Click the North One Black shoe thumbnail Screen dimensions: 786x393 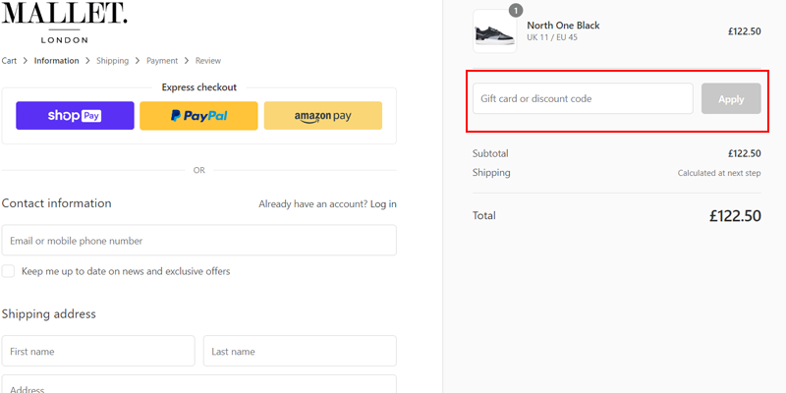coord(495,31)
